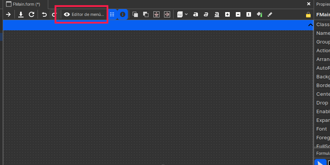Apply underline text formatting
This screenshot has height=165, width=330.
217,14
